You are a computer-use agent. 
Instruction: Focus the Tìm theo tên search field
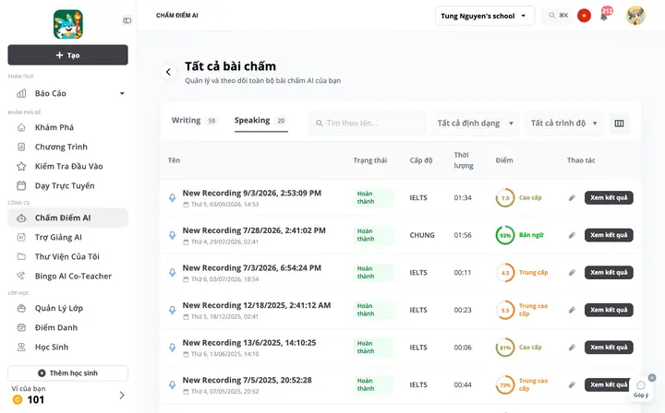tap(368, 124)
